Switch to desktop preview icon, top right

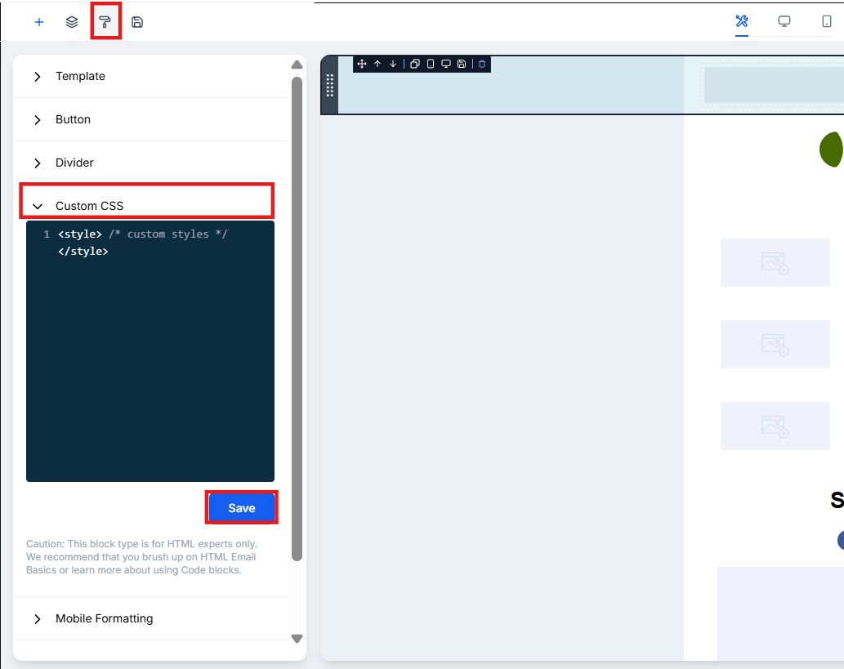[x=784, y=21]
